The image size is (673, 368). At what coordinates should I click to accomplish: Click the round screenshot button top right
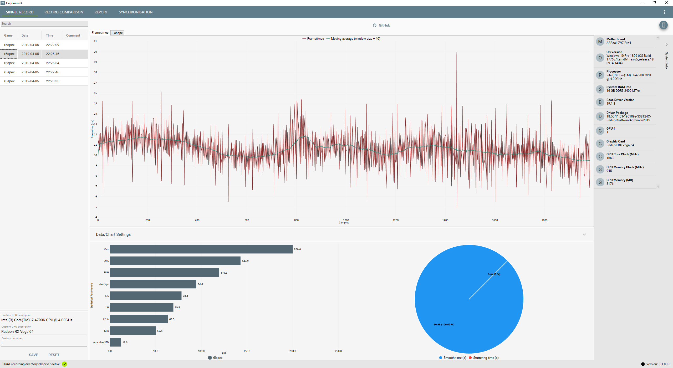pos(663,25)
